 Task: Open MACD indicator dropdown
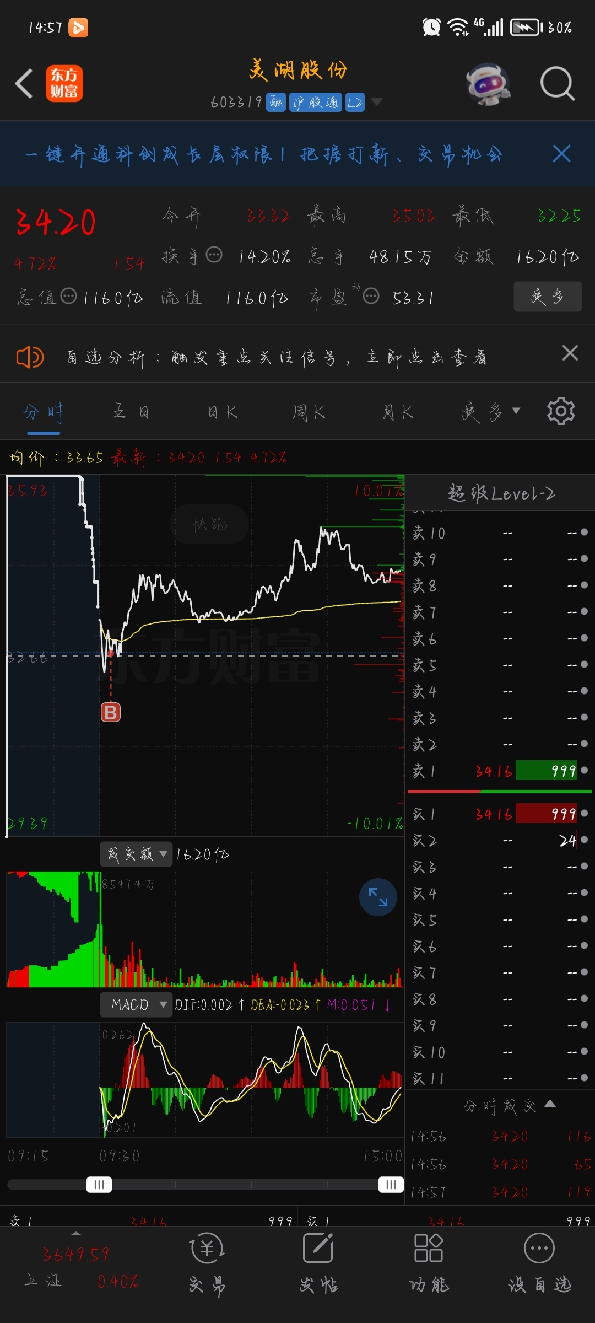click(136, 1004)
